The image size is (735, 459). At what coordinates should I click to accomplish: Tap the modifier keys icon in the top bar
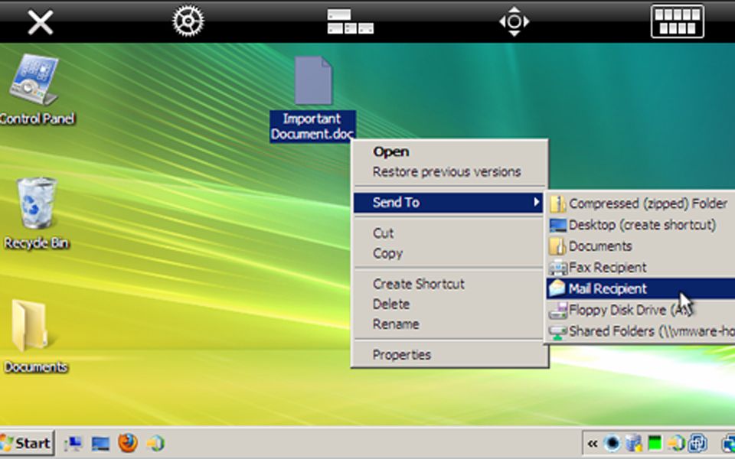pos(351,21)
